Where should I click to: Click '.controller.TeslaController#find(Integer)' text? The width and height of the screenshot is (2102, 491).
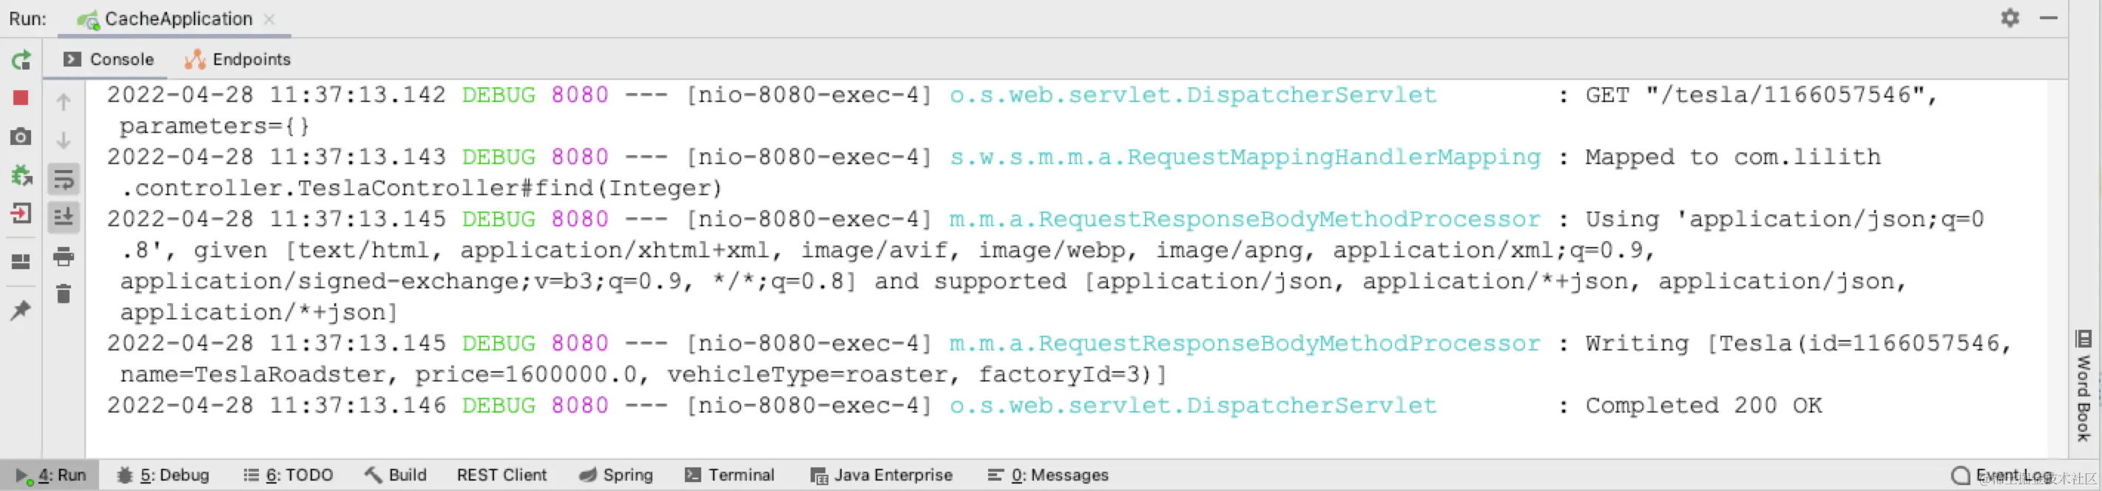(421, 188)
